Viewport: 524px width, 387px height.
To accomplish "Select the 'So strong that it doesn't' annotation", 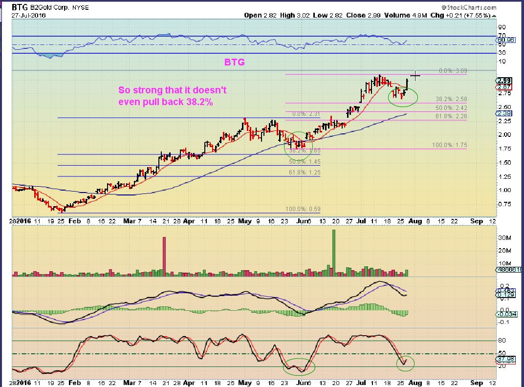I will pyautogui.click(x=173, y=90).
